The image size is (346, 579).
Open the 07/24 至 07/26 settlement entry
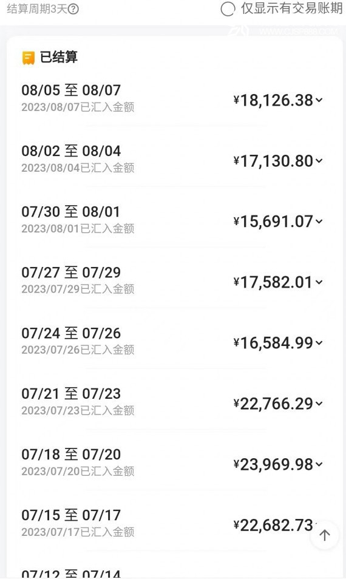point(173,341)
